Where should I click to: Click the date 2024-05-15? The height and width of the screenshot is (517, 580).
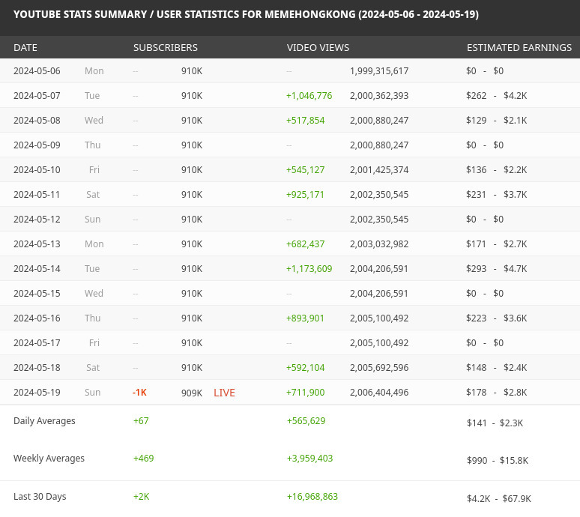(x=37, y=294)
